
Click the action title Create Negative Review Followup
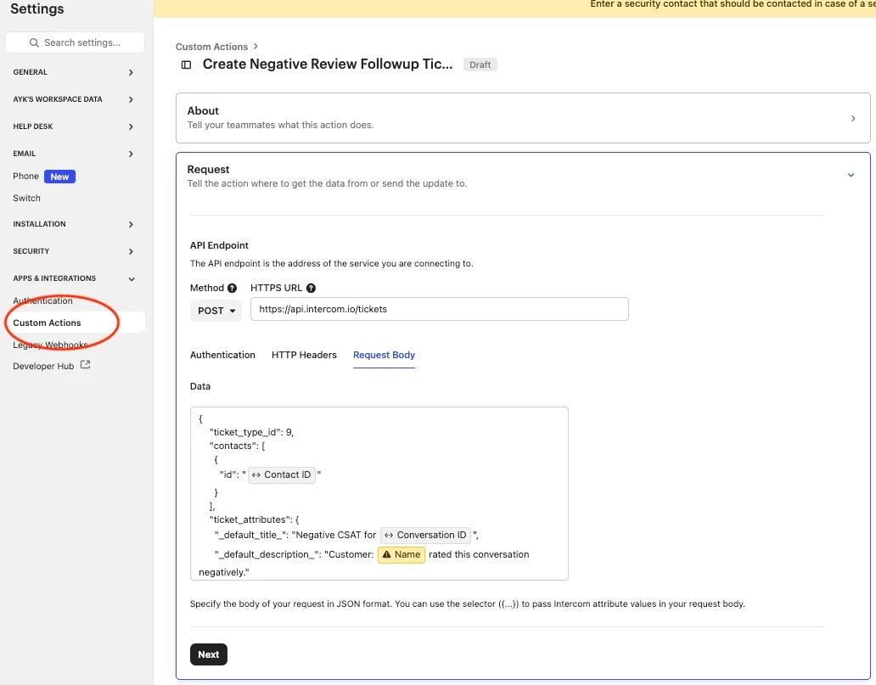tap(328, 65)
